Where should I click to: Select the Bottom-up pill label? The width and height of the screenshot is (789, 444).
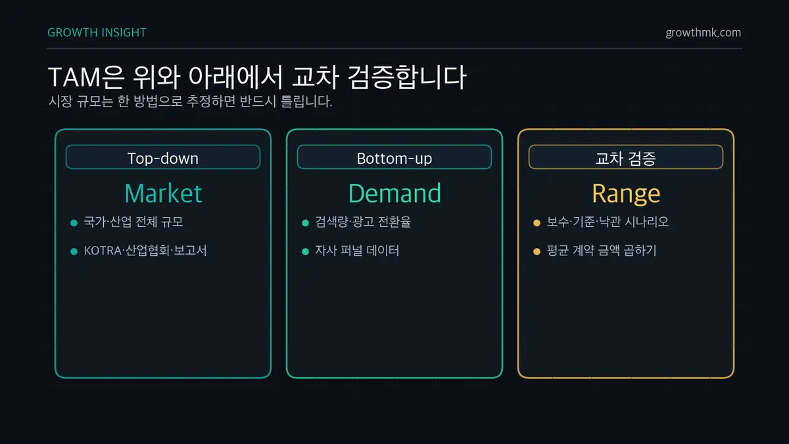click(394, 158)
